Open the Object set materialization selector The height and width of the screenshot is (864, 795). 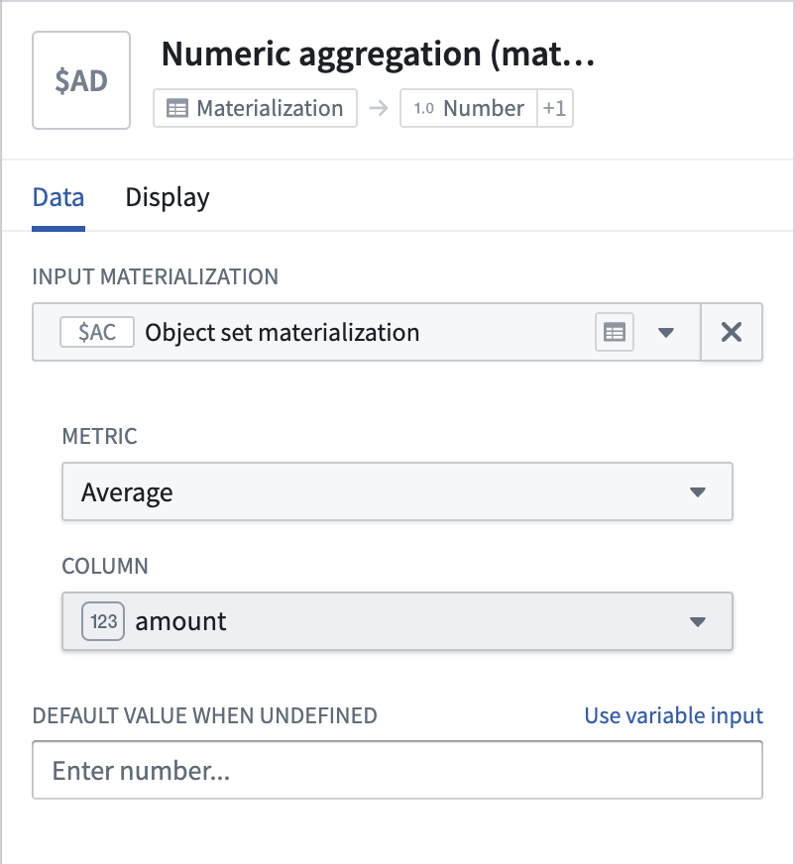(x=367, y=332)
